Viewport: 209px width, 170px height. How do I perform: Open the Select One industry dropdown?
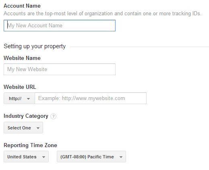(23, 128)
